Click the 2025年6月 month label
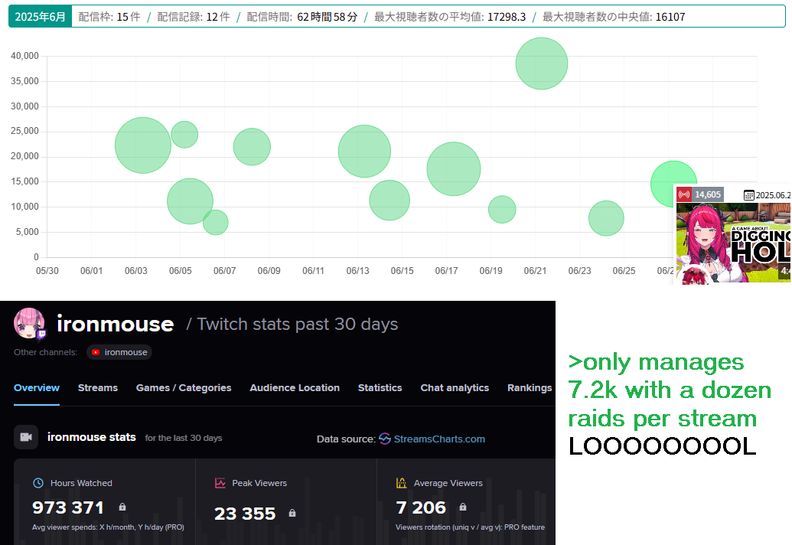Image resolution: width=792 pixels, height=545 pixels. coord(41,17)
